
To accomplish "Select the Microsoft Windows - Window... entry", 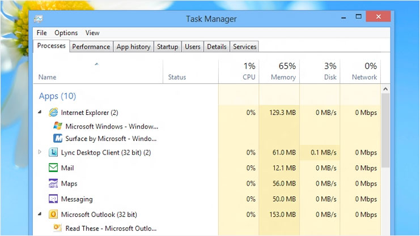I will click(112, 126).
